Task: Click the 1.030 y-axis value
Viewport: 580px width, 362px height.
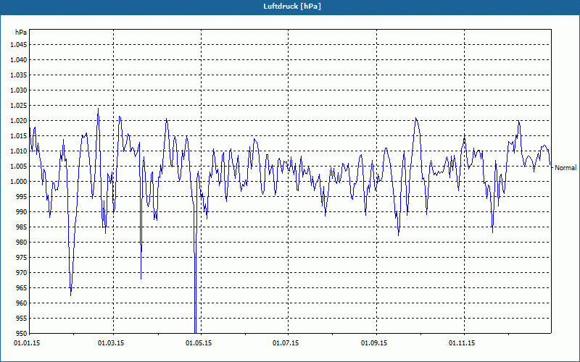Action: 19,90
